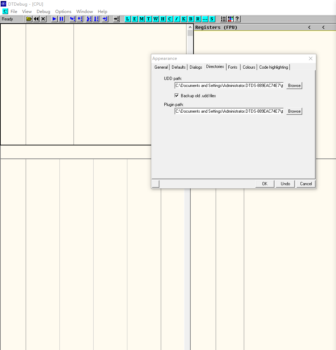Open the View menu
The height and width of the screenshot is (350, 336).
[x=27, y=11]
